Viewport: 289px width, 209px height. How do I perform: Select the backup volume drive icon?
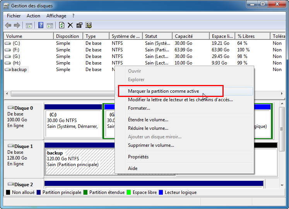[8, 70]
